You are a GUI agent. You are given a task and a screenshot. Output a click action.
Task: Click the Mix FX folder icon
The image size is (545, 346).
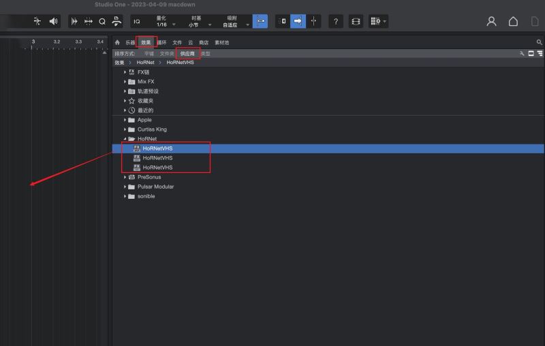tap(131, 82)
